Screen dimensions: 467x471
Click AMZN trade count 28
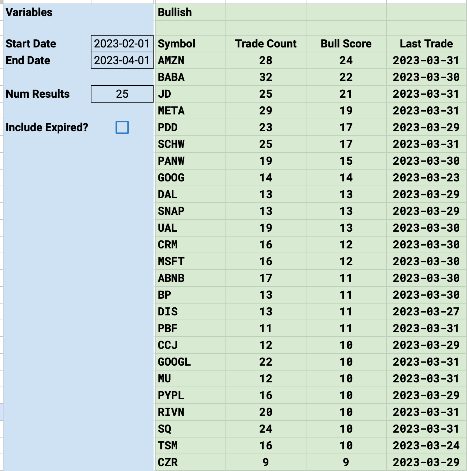[266, 60]
